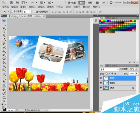The height and width of the screenshot is (113, 140).
Task: Hide layer 图层 1 using eye icon
Action: 101,78
